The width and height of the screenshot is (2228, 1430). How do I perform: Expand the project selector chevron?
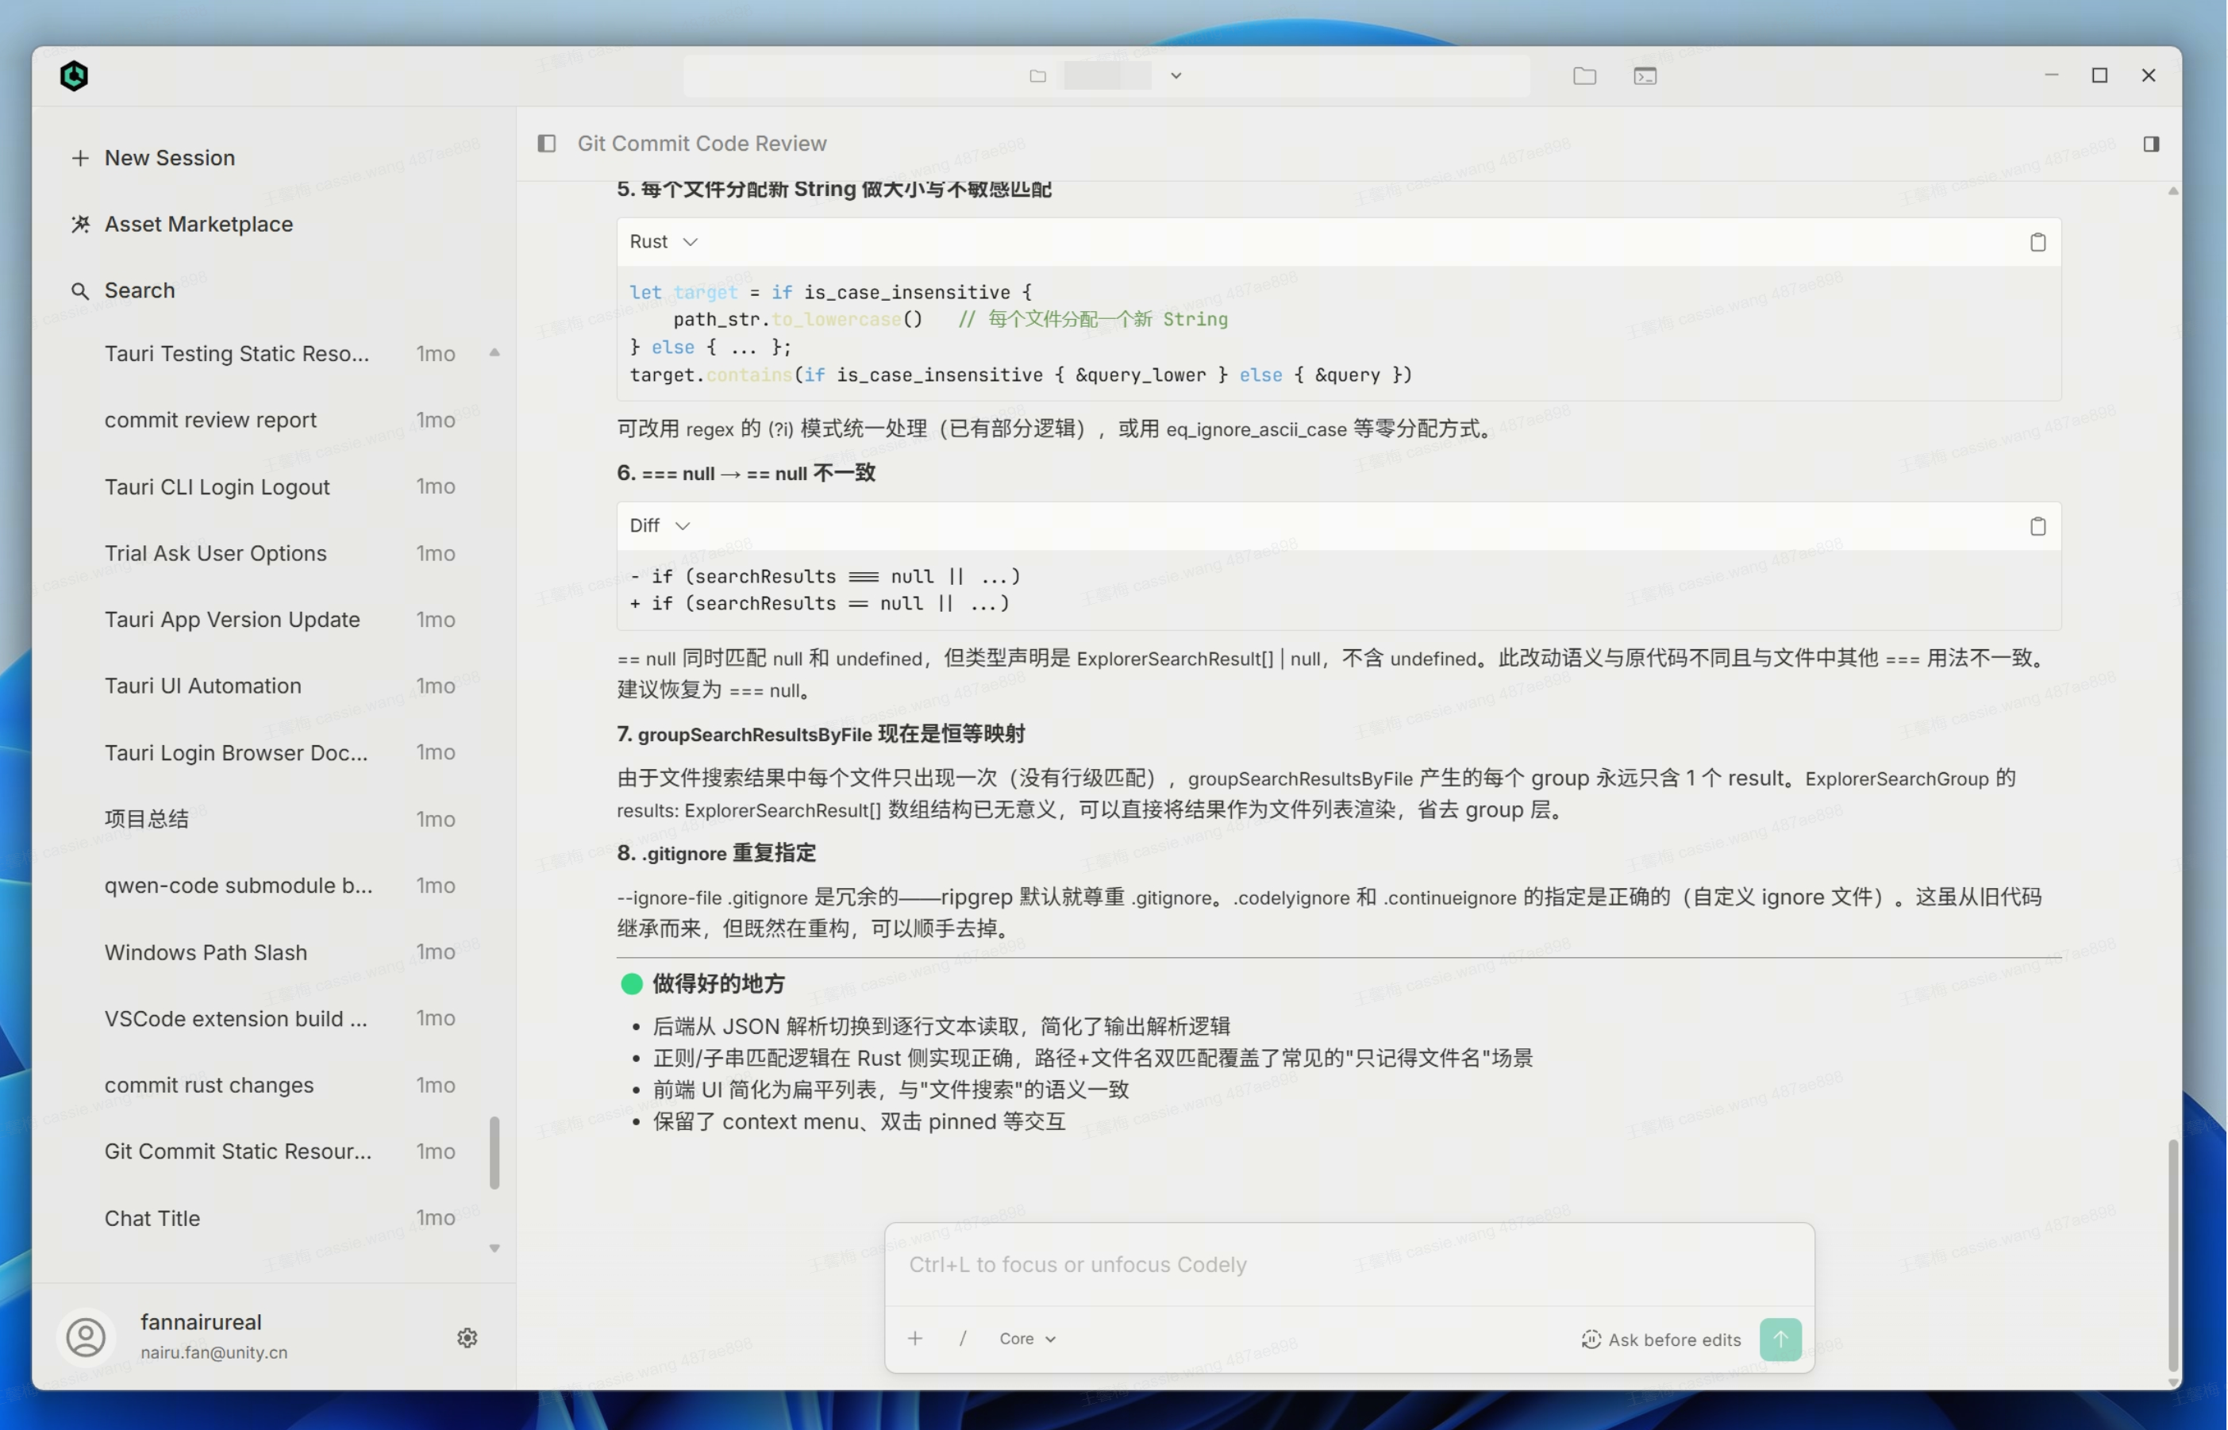coord(1176,76)
